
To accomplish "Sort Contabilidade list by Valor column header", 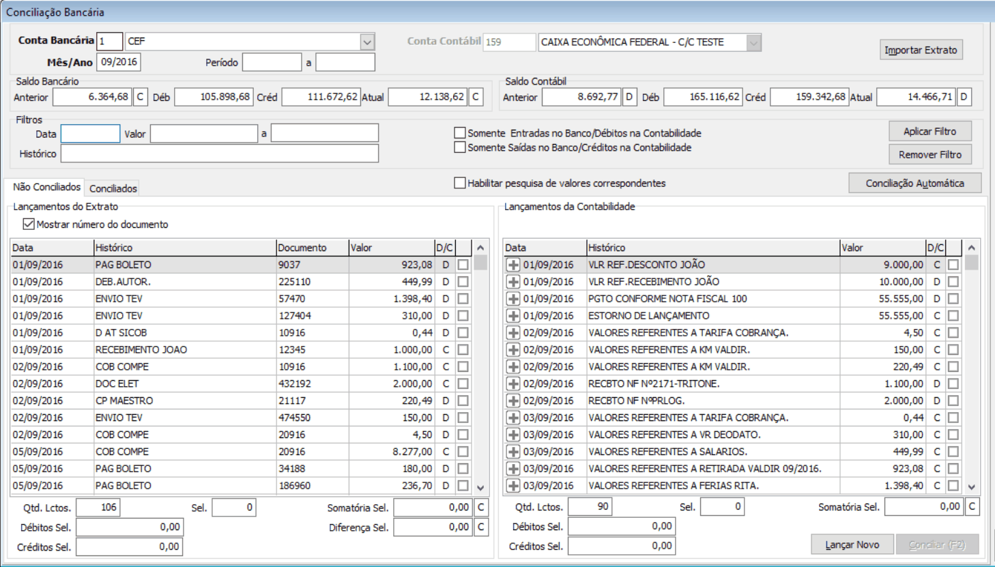I will coord(882,248).
